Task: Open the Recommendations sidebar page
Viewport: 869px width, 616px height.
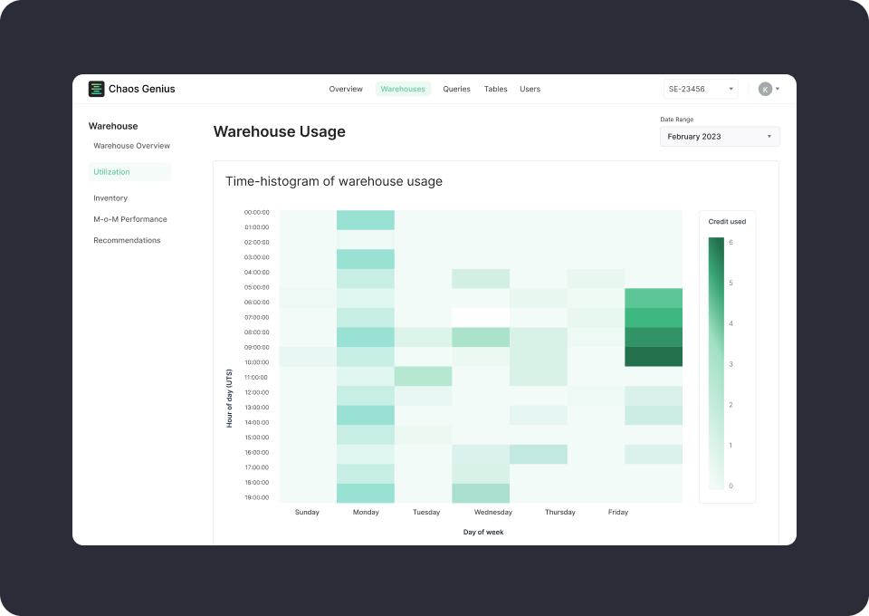Action: (127, 240)
